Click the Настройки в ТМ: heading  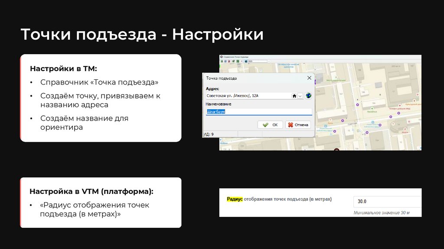click(63, 69)
